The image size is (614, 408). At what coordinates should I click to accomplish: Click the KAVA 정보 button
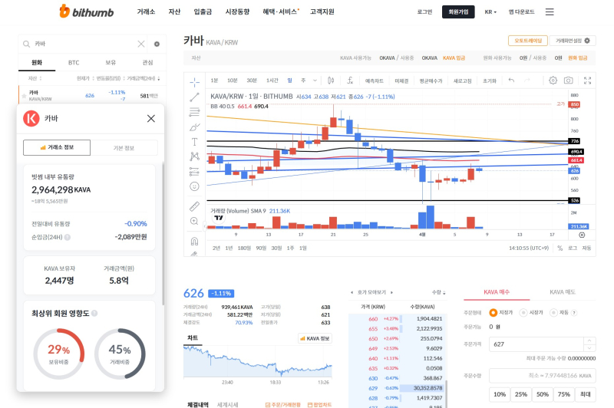pos(315,338)
